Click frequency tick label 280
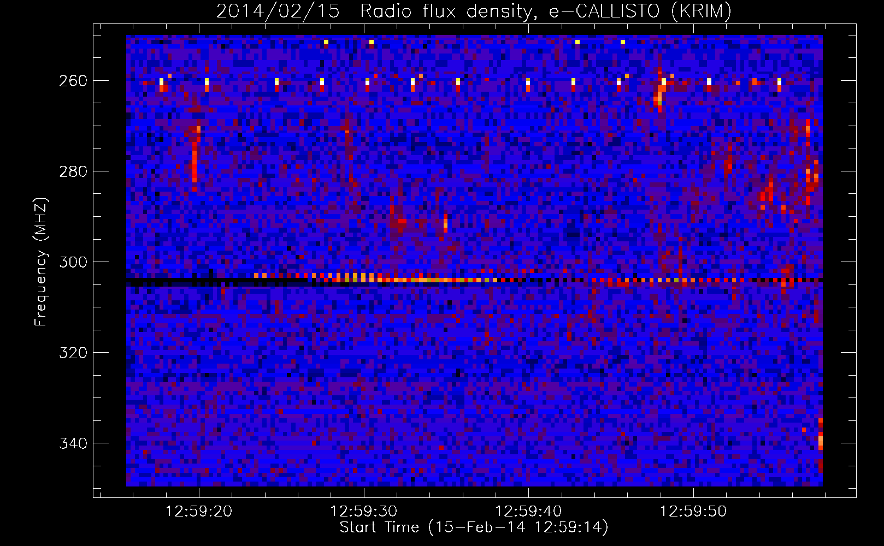 [73, 171]
